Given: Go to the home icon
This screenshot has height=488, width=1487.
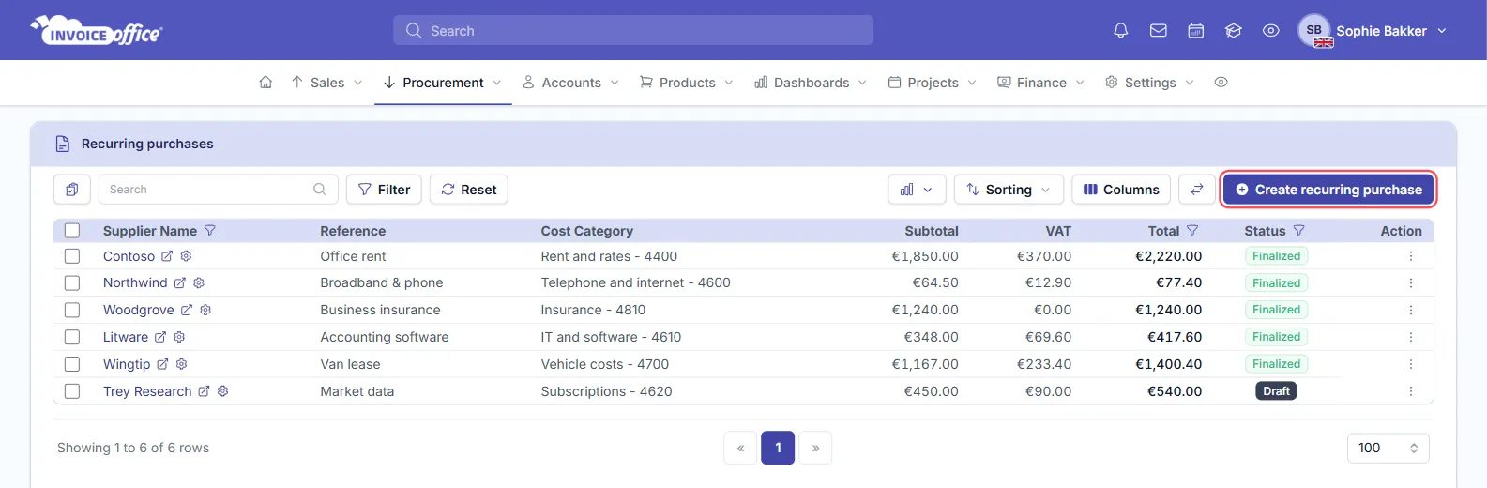Looking at the screenshot, I should [x=266, y=83].
